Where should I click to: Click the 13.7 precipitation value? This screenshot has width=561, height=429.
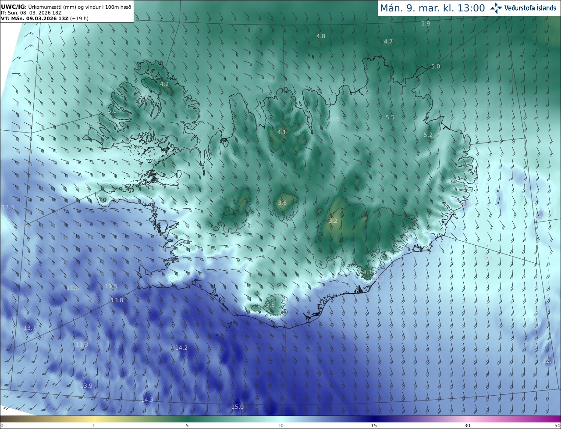click(x=30, y=328)
